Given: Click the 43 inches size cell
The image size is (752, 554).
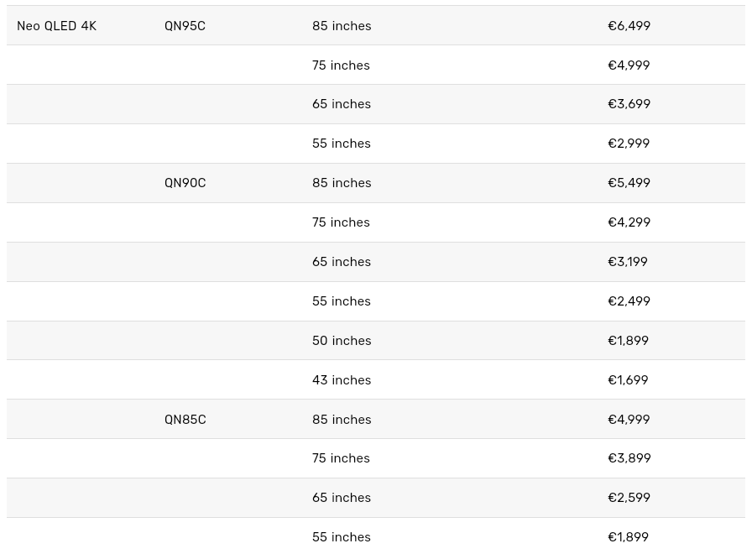Looking at the screenshot, I should 342,379.
